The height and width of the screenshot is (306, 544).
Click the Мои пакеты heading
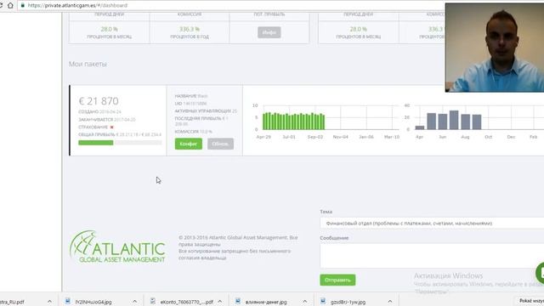click(88, 64)
